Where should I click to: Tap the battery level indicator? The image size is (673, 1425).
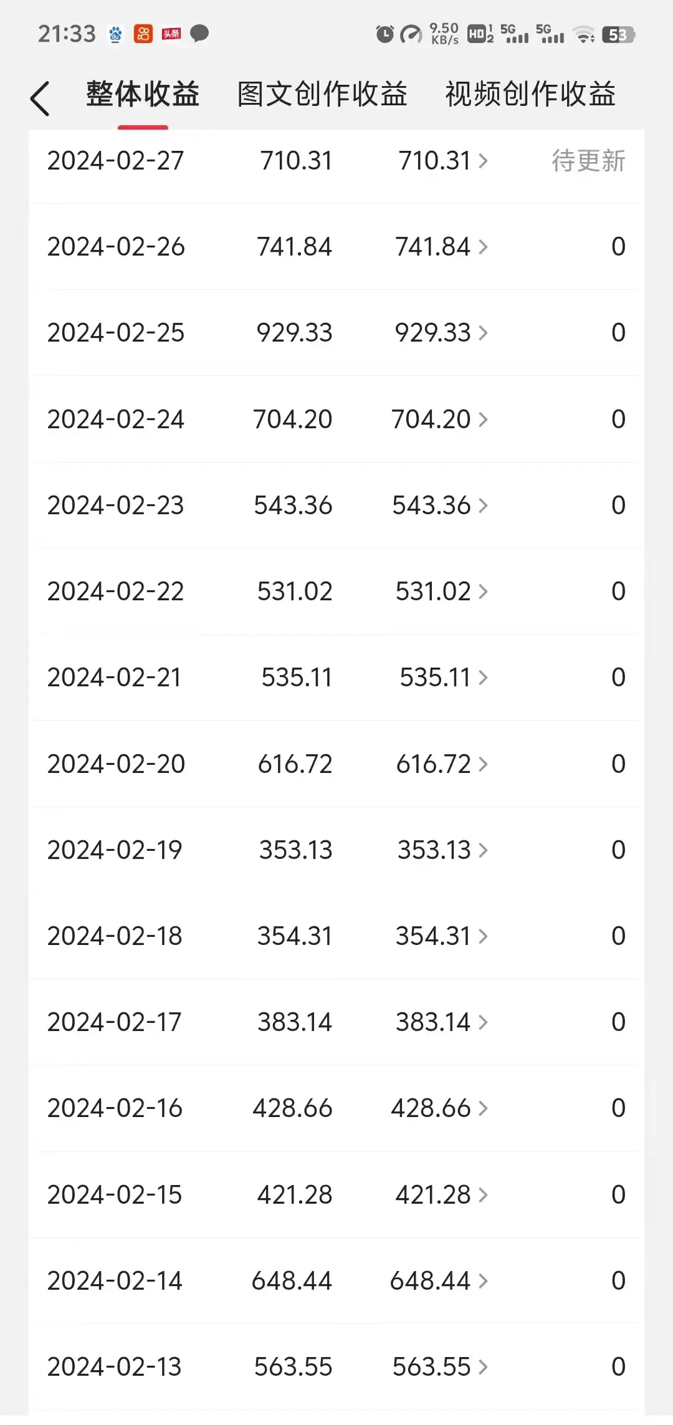click(x=618, y=35)
